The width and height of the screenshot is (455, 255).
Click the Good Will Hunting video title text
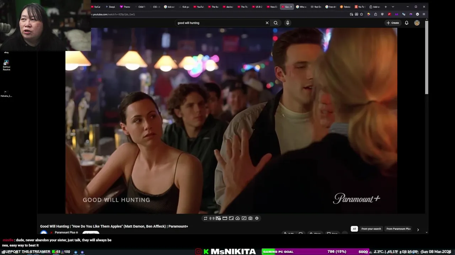click(114, 226)
